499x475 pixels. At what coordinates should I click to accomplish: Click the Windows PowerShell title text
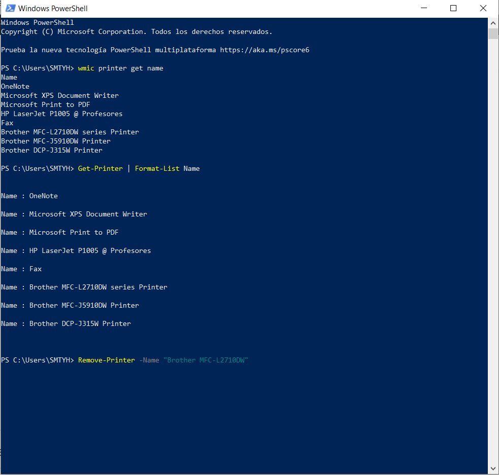(x=53, y=8)
